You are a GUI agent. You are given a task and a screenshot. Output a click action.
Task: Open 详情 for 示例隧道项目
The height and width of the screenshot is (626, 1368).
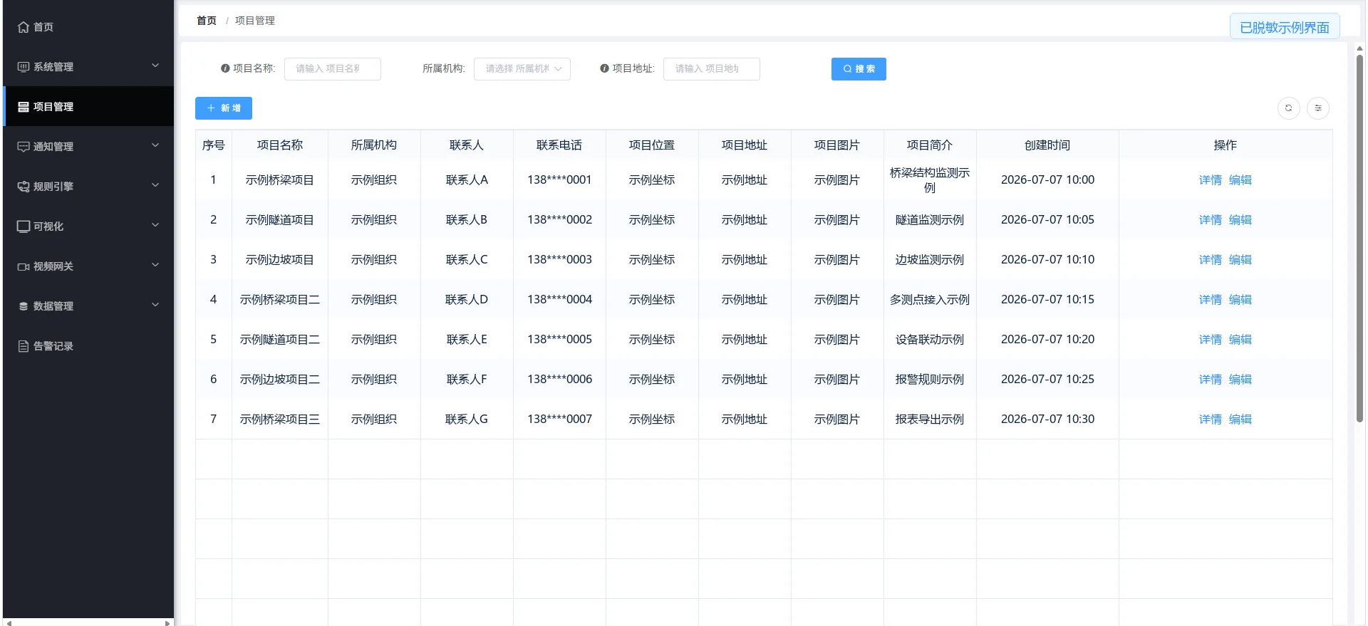point(1210,220)
